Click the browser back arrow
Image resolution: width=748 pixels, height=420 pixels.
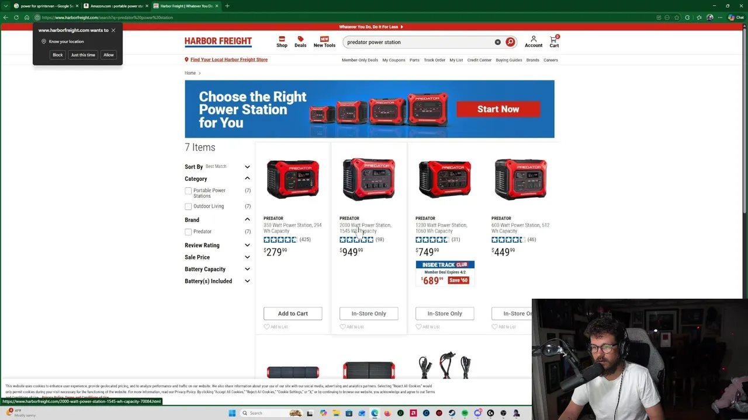pyautogui.click(x=6, y=17)
